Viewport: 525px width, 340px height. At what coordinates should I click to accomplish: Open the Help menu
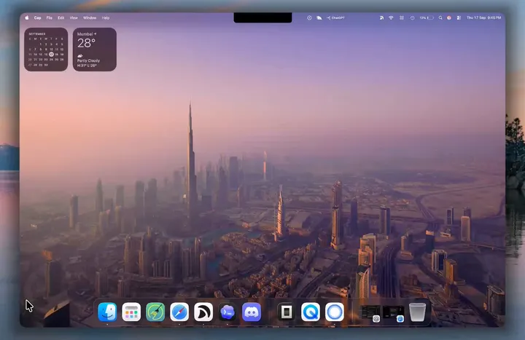click(106, 17)
